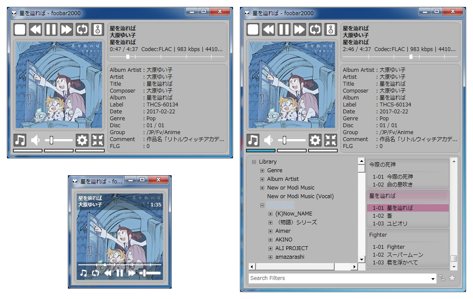
Task: Click the library tree scroll down arrow
Action: coord(361,259)
